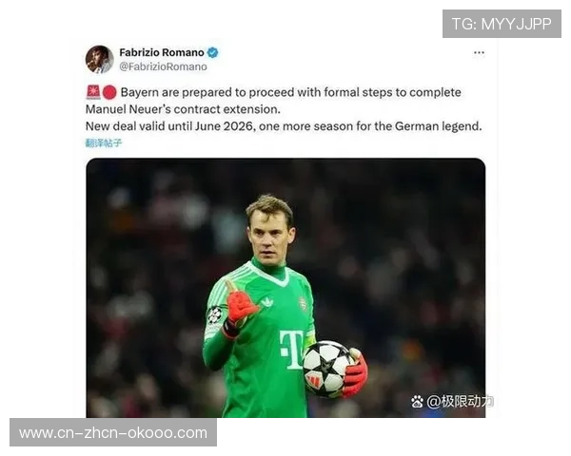Click Fabrizio Romano's profile avatar
This screenshot has width=571, height=456.
(x=99, y=59)
